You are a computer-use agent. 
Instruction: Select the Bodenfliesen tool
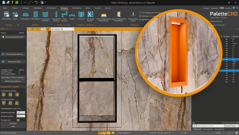pyautogui.click(x=25, y=15)
